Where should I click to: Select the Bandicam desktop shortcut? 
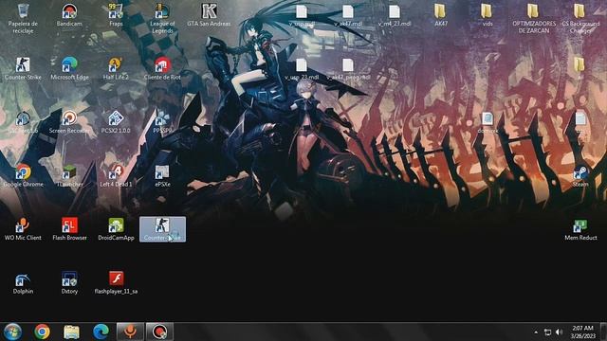(x=69, y=15)
